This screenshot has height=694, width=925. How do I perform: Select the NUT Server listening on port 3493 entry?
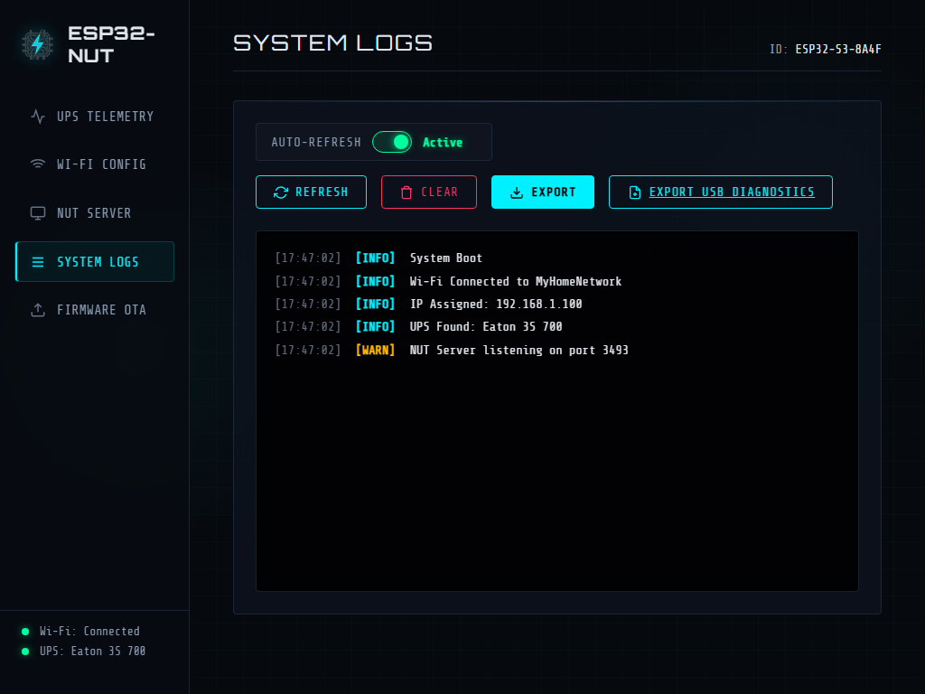pos(556,350)
